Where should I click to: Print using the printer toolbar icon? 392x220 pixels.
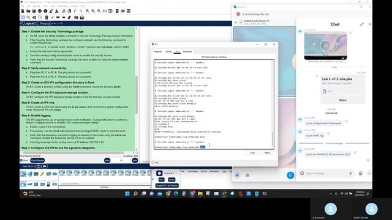(40, 11)
